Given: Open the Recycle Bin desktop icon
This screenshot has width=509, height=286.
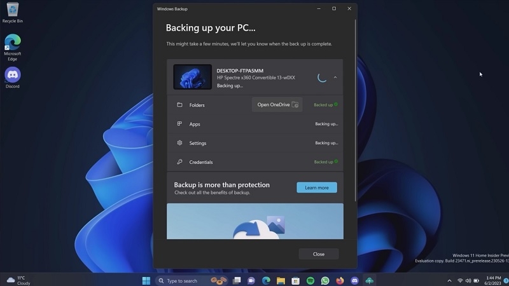Looking at the screenshot, I should [x=13, y=12].
